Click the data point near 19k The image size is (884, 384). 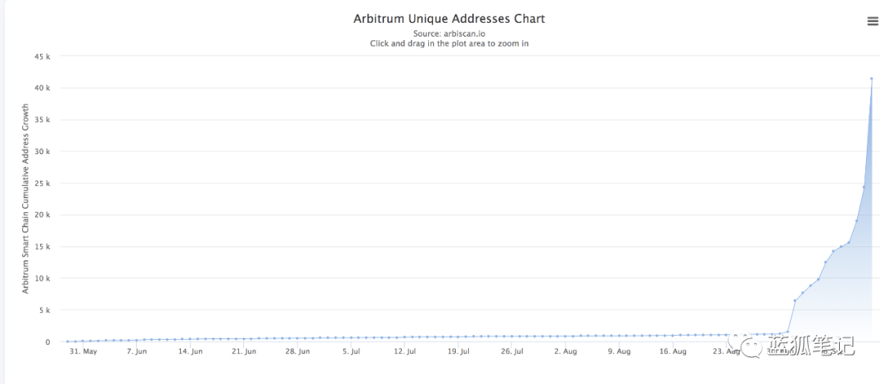(x=856, y=220)
